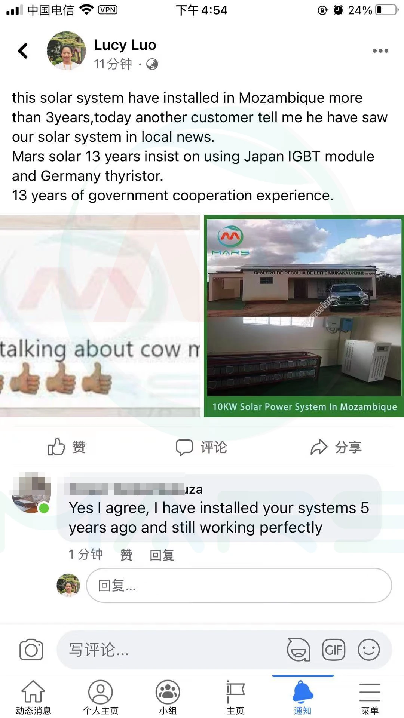Share the post with the 分享 arrow
404x718 pixels.
coord(336,447)
